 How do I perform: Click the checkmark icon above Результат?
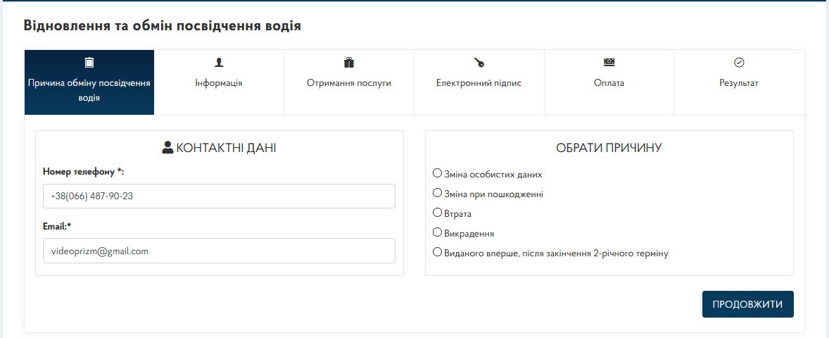pos(739,63)
